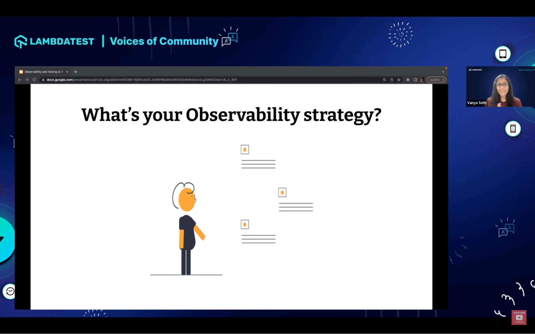Click the new tab button in browser
The width and height of the screenshot is (535, 334).
tap(76, 72)
